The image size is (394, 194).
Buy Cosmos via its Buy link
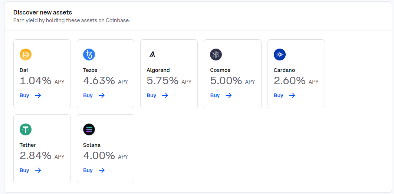point(215,95)
